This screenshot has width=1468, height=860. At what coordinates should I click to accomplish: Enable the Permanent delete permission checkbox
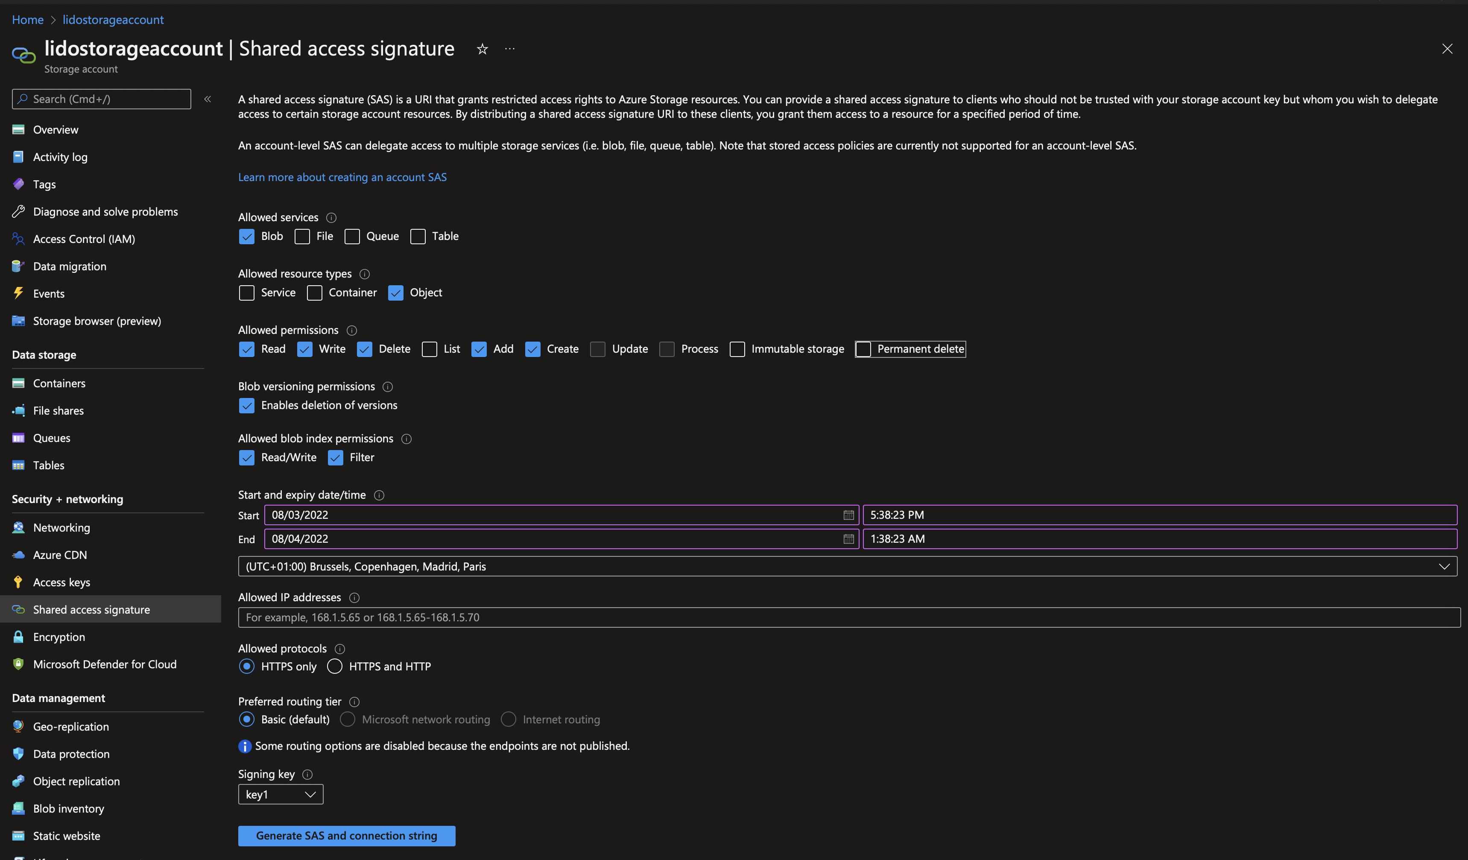[863, 350]
